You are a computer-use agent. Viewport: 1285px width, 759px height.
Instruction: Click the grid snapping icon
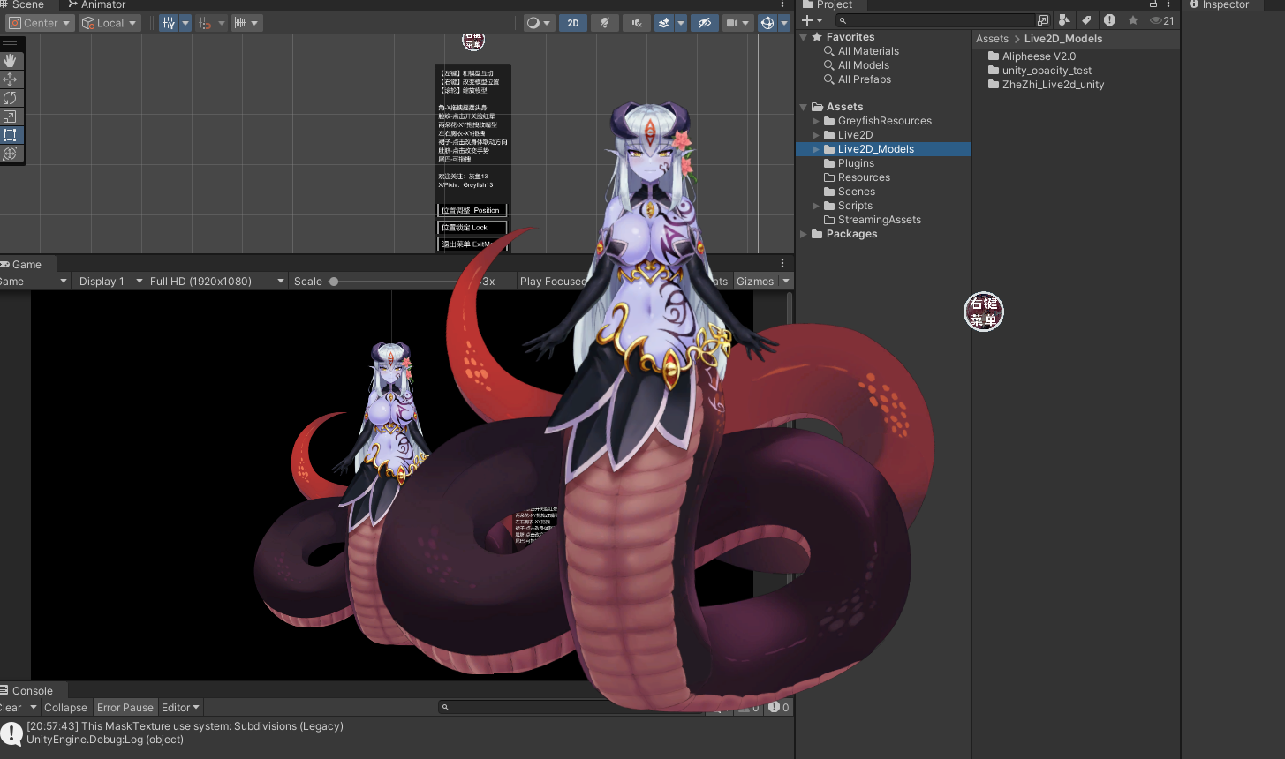[205, 23]
